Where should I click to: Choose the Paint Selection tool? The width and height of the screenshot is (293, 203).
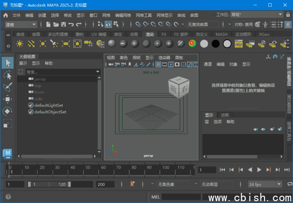(7, 87)
